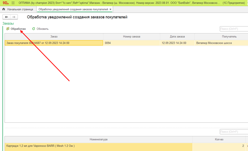The image size is (248, 151).
Task: Close the Обработка уведомлений tab
Action: click(x=111, y=9)
